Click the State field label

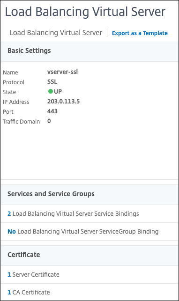click(x=9, y=92)
